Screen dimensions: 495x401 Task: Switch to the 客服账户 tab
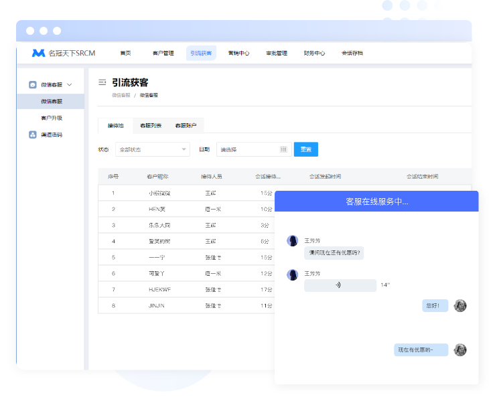[x=186, y=125]
